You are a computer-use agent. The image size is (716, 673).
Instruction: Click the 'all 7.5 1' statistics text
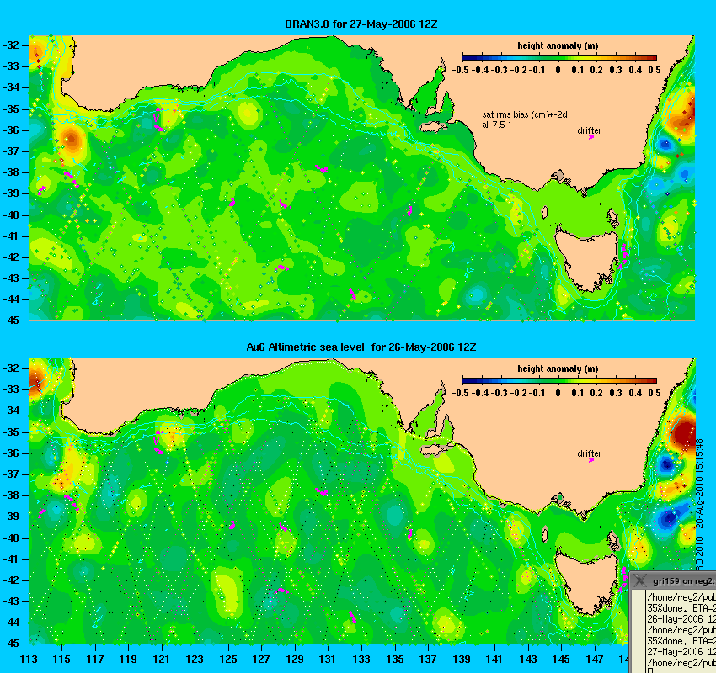click(497, 125)
